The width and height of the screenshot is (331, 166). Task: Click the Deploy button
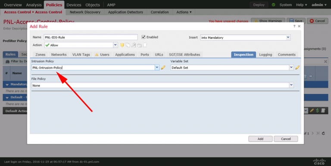259,5
